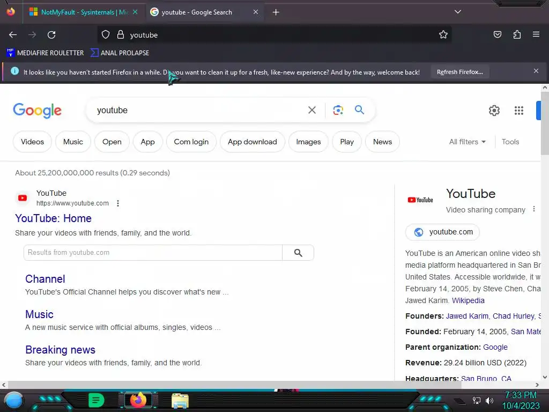Viewport: 549px width, 412px height.
Task: Select the App download filter chip
Action: (252, 142)
